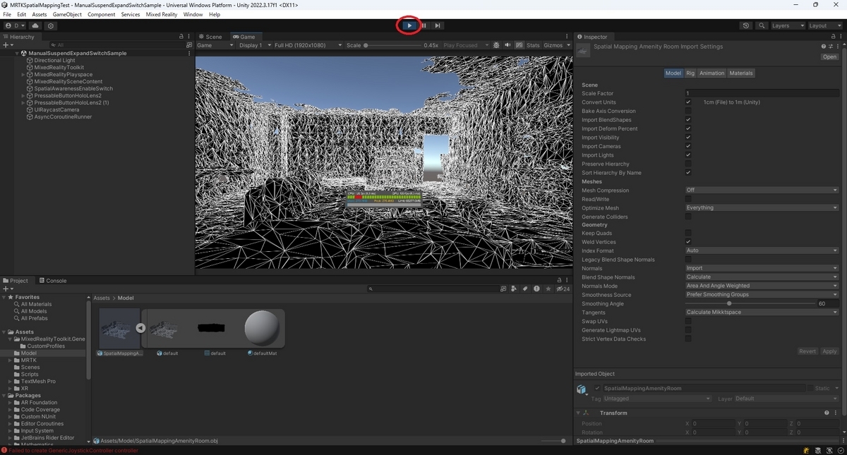Toggle the Convert Units checkbox
The image size is (847, 455).
(688, 102)
